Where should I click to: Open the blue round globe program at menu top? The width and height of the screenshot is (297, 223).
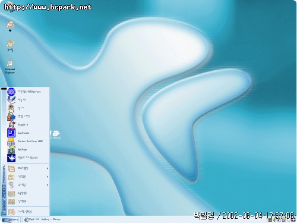click(x=28, y=92)
